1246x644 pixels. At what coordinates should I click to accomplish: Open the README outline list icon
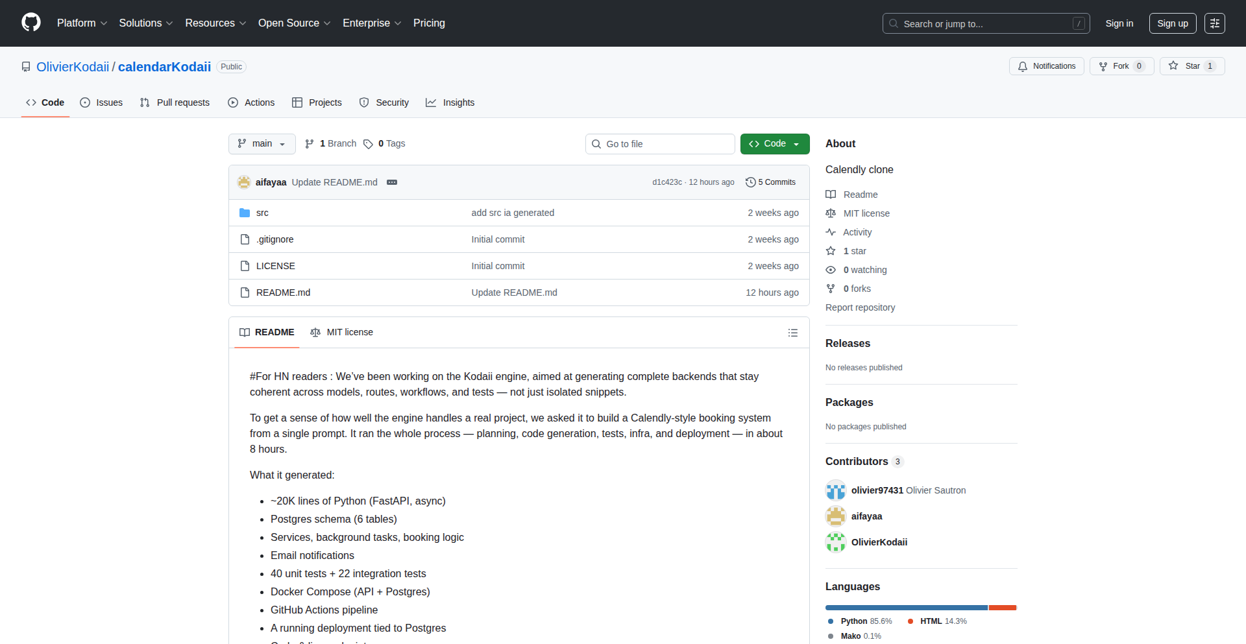click(x=792, y=332)
